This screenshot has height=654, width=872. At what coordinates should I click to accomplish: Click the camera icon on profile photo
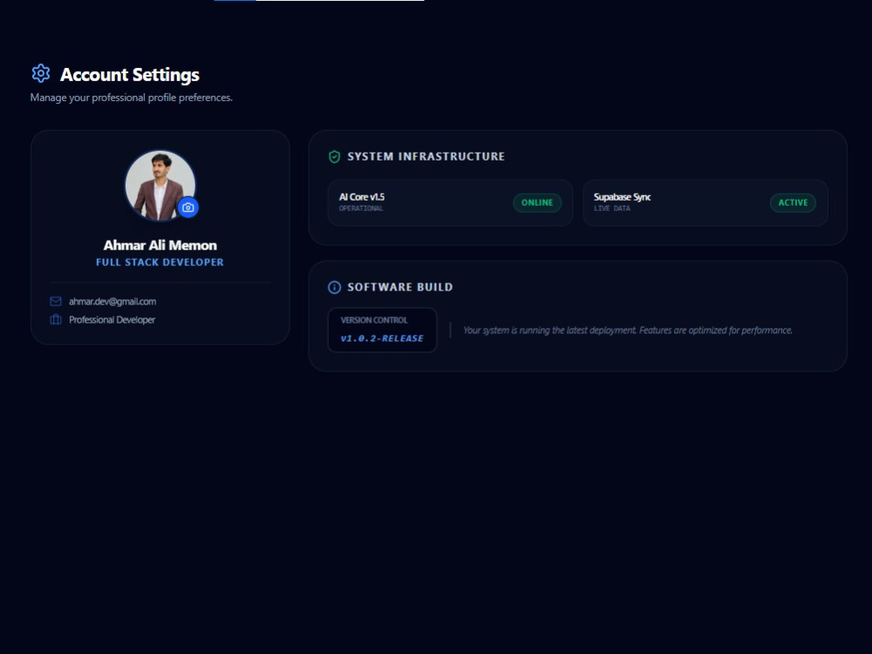(x=188, y=208)
